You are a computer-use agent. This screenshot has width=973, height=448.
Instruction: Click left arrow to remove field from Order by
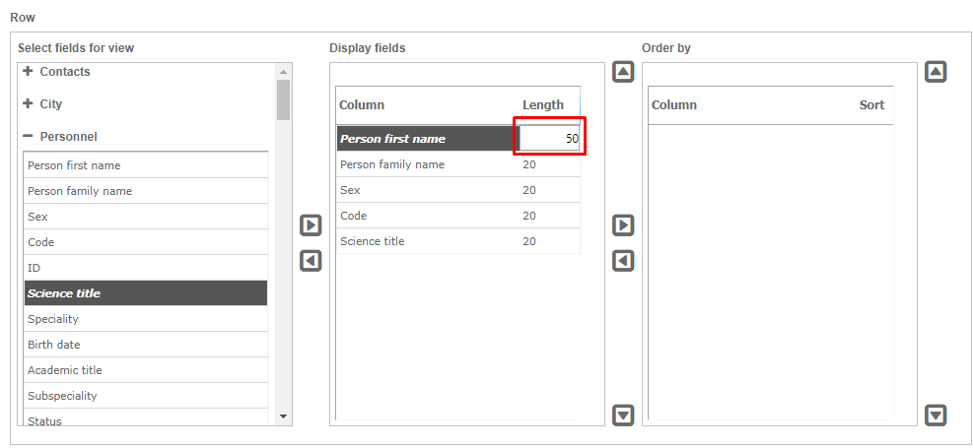623,261
